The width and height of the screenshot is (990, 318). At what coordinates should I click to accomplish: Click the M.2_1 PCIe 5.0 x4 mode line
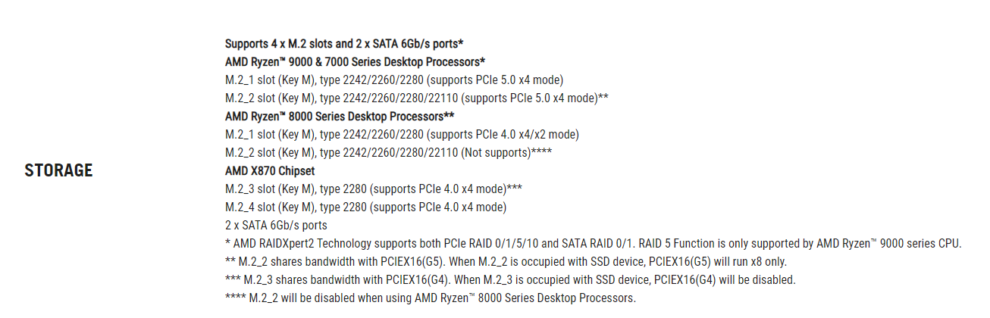pyautogui.click(x=394, y=79)
